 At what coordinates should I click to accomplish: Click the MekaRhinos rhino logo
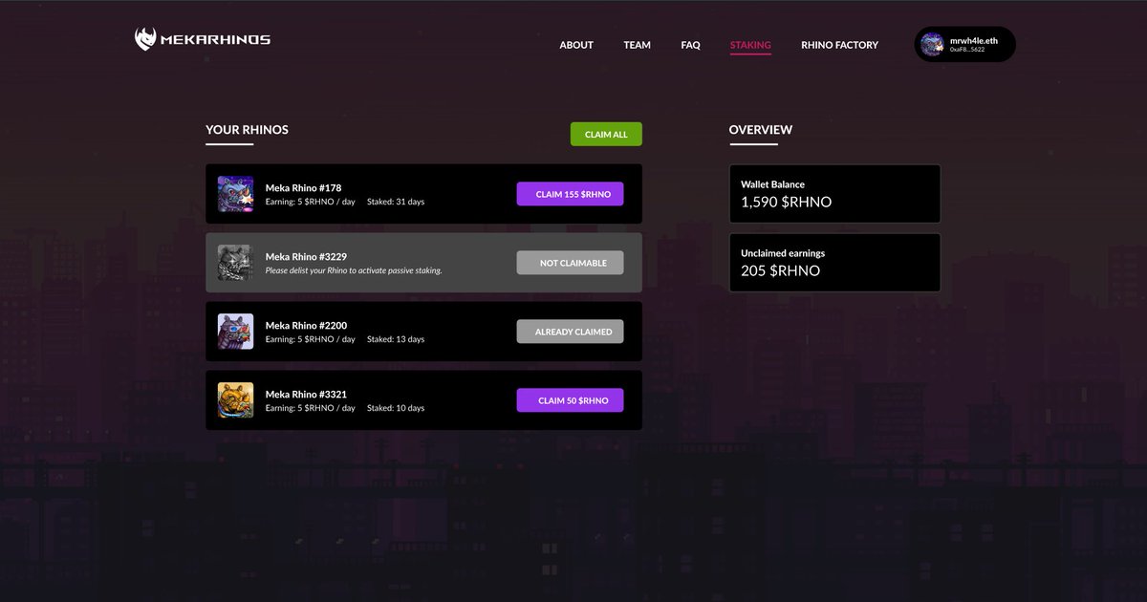tap(145, 39)
